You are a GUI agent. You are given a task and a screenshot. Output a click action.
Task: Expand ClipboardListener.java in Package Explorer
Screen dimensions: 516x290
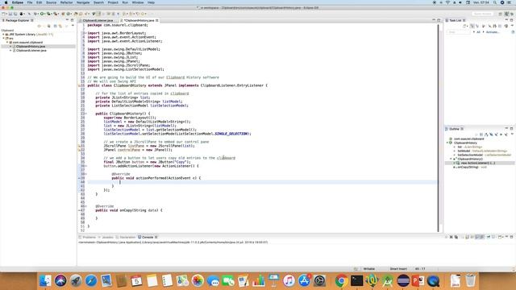(10, 50)
